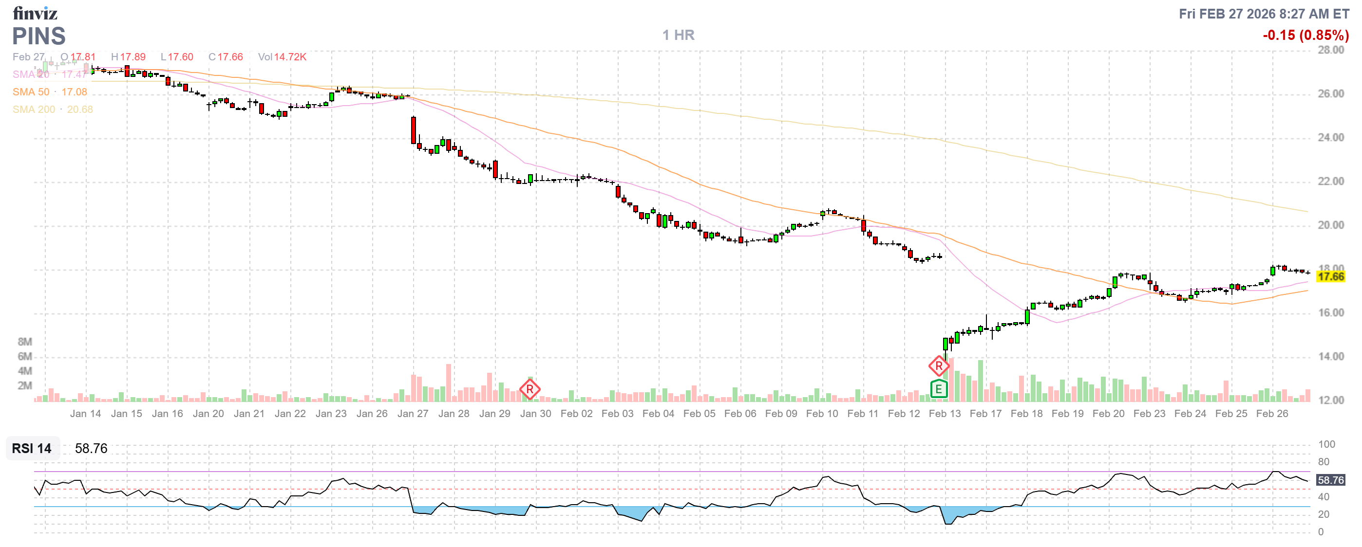Click the 1 HR timeframe label
The width and height of the screenshot is (1362, 547).
(679, 35)
